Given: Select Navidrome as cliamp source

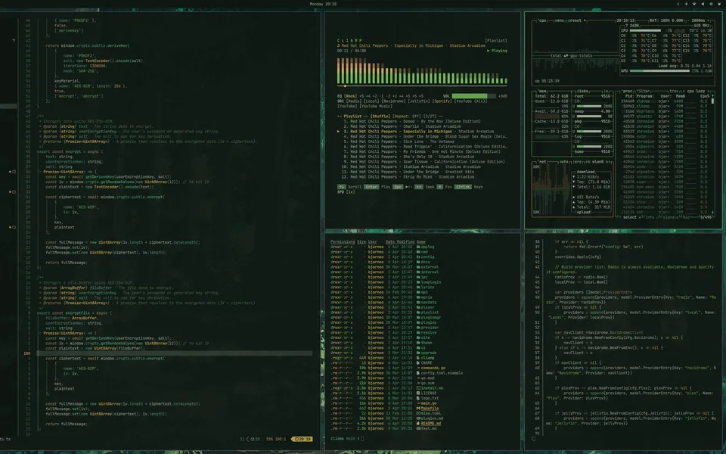Looking at the screenshot, I should point(392,101).
